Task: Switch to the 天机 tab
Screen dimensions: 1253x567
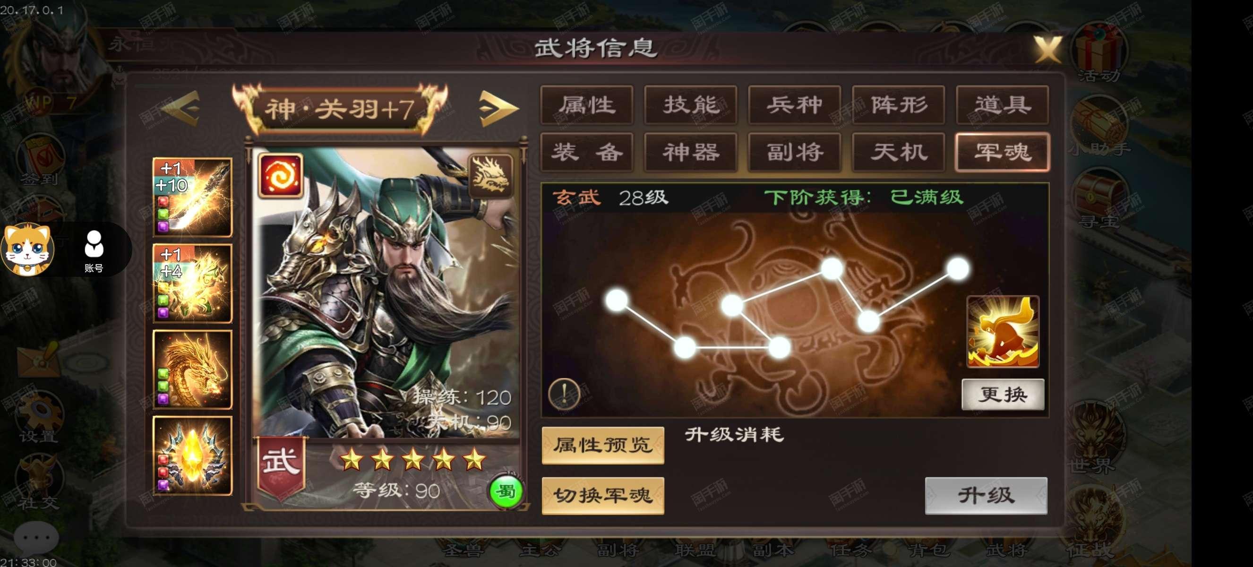Action: pos(898,152)
